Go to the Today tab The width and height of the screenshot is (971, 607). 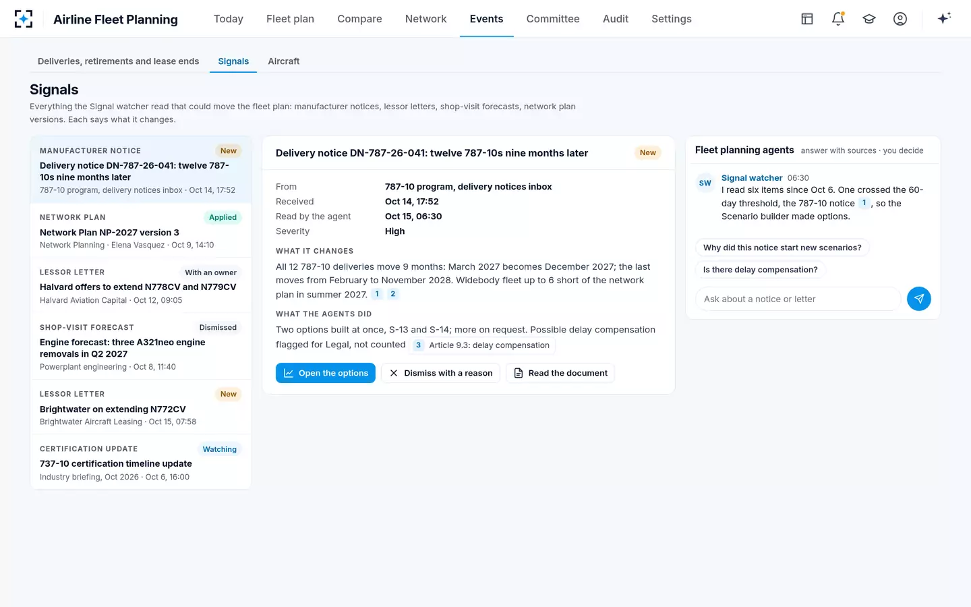229,19
